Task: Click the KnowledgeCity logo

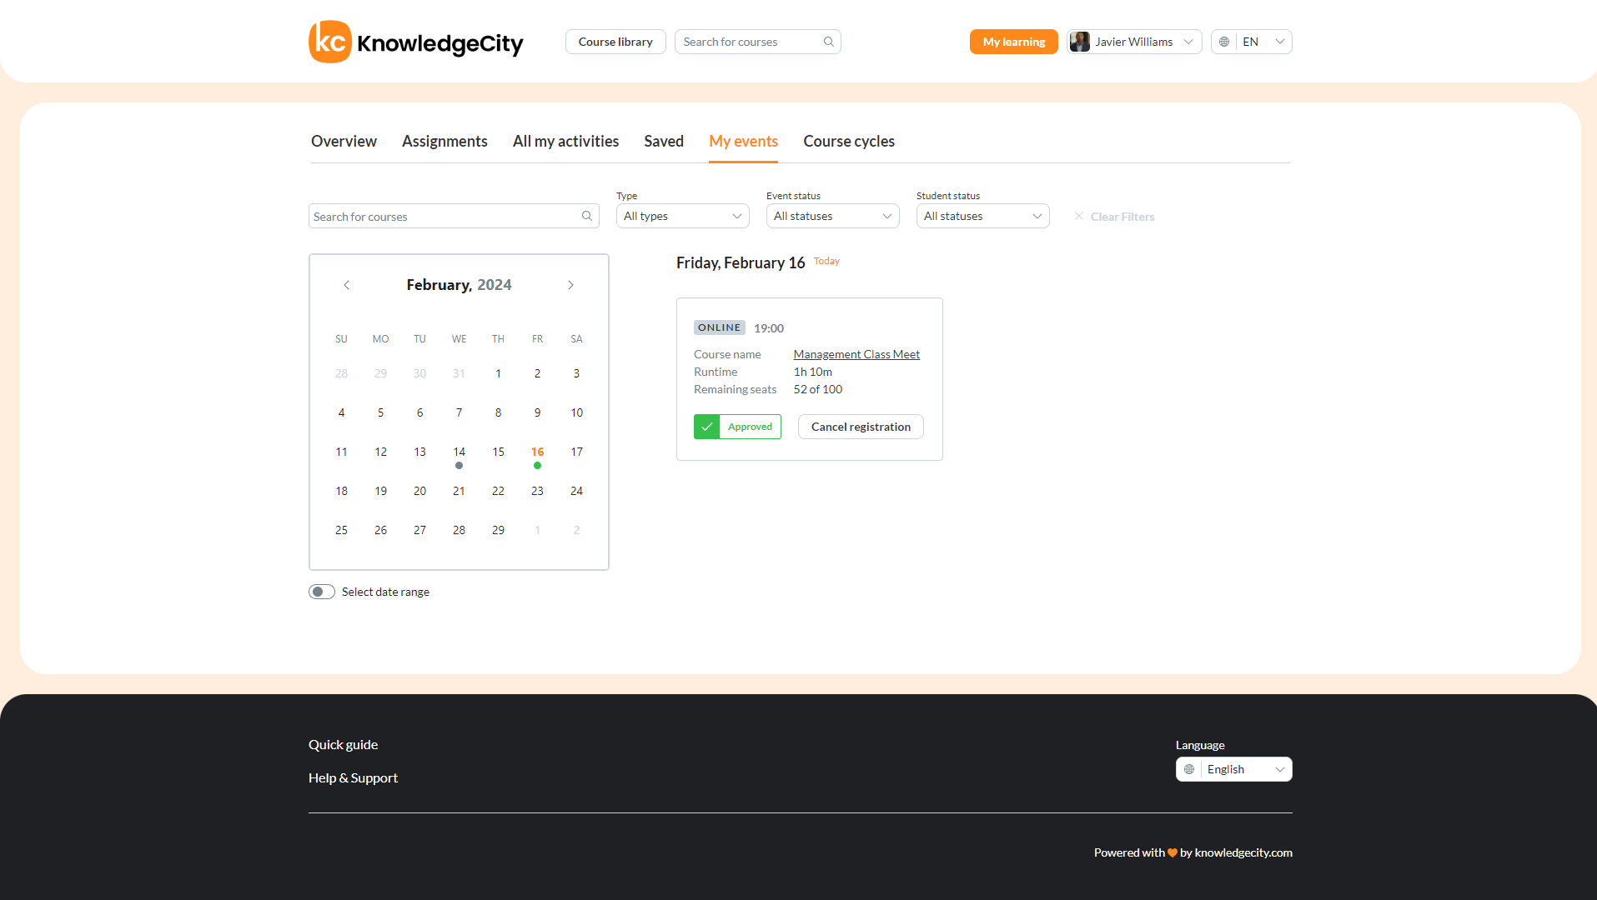Action: point(415,41)
